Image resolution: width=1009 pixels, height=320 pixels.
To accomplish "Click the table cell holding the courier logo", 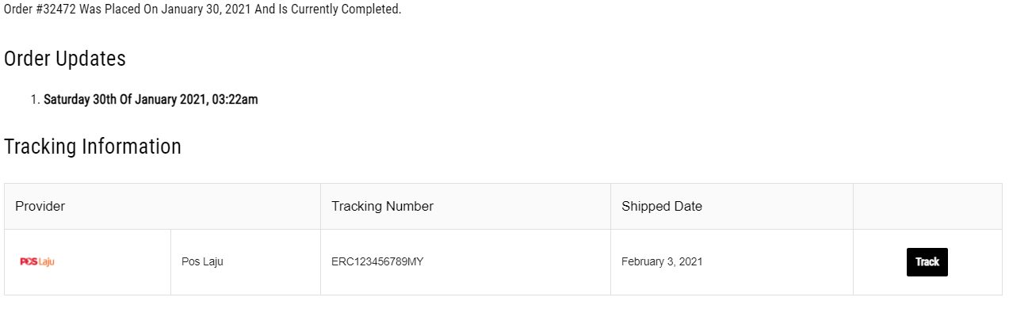I will tap(87, 262).
